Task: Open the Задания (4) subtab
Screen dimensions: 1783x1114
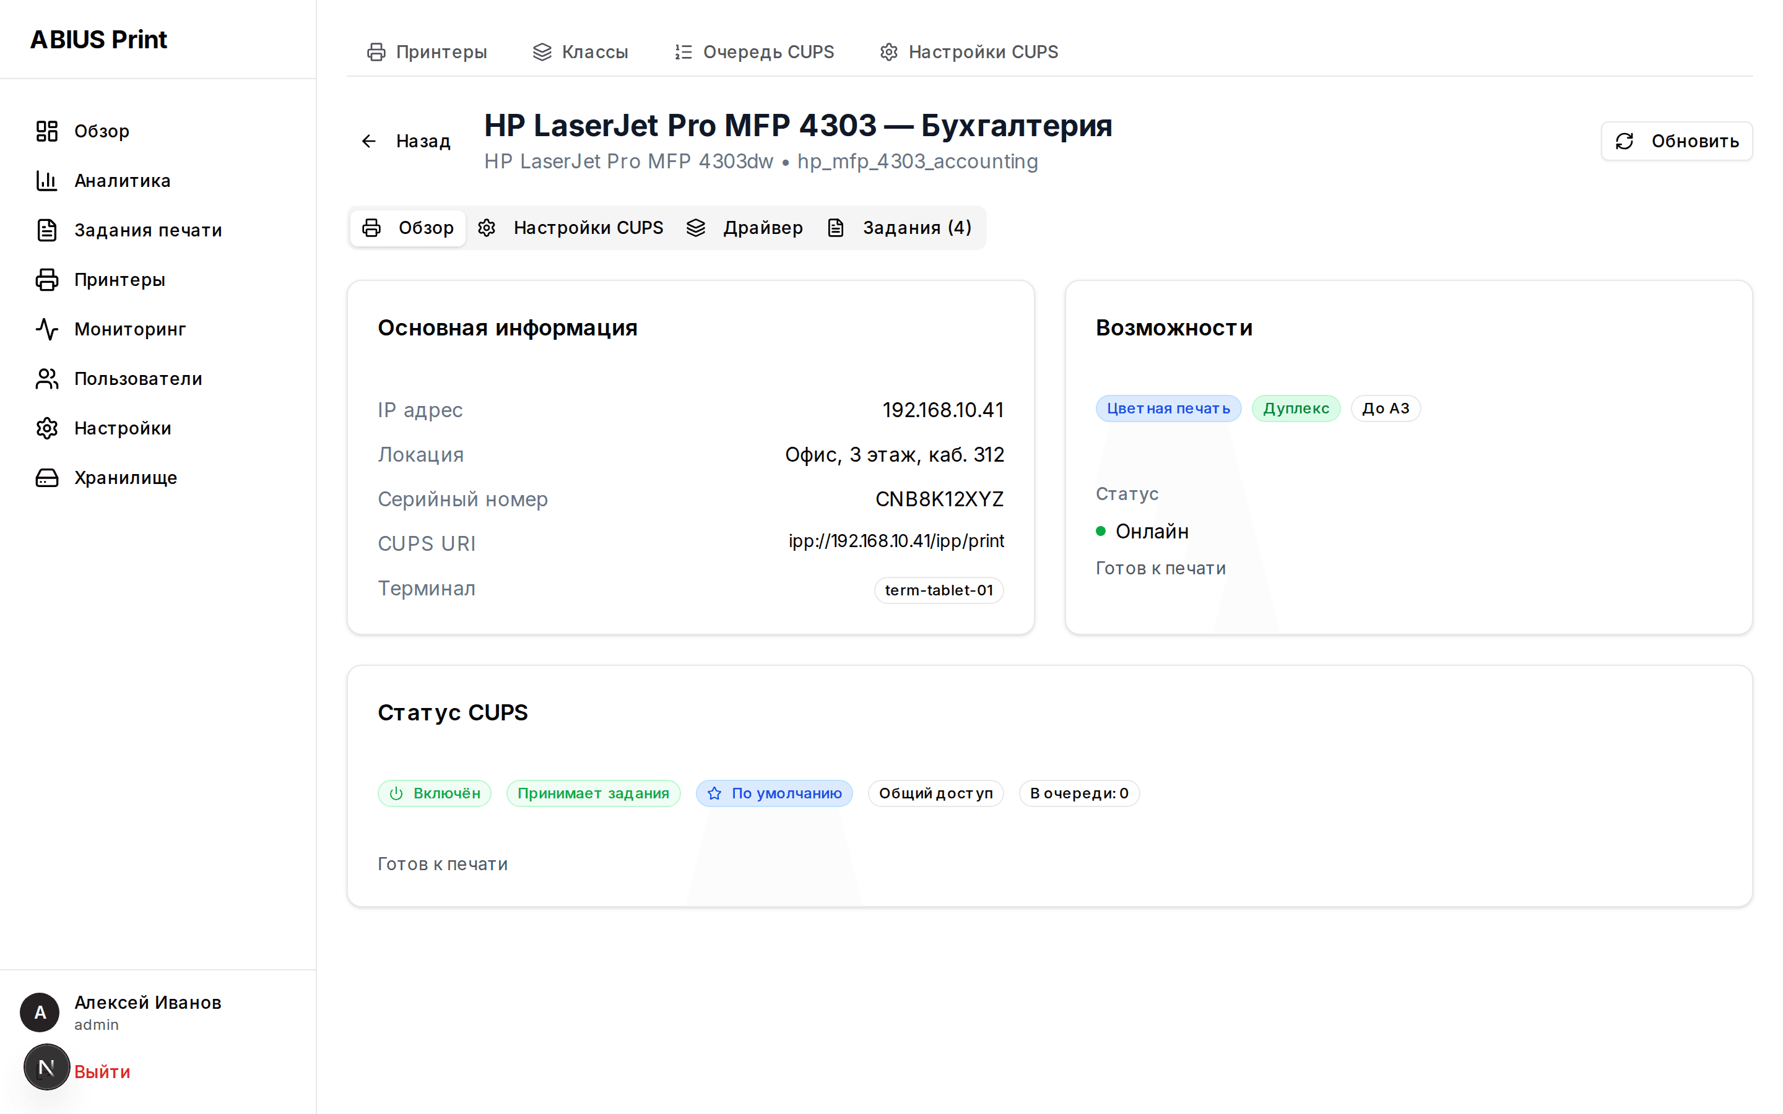Action: [899, 228]
